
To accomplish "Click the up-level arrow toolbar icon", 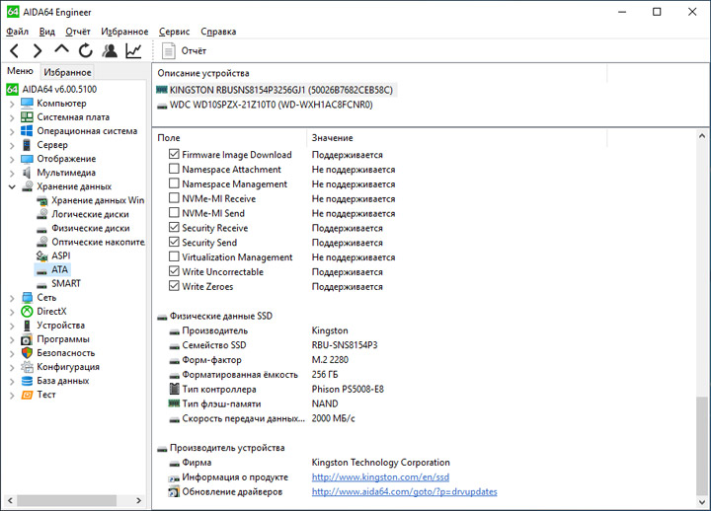I will tap(61, 49).
